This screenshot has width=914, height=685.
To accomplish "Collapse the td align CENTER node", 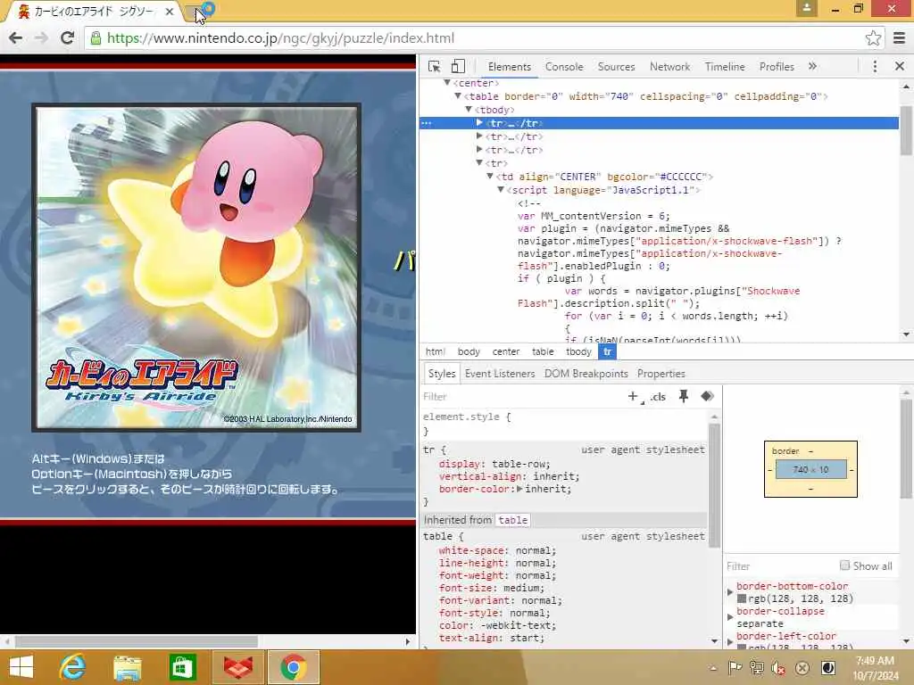I will [490, 177].
